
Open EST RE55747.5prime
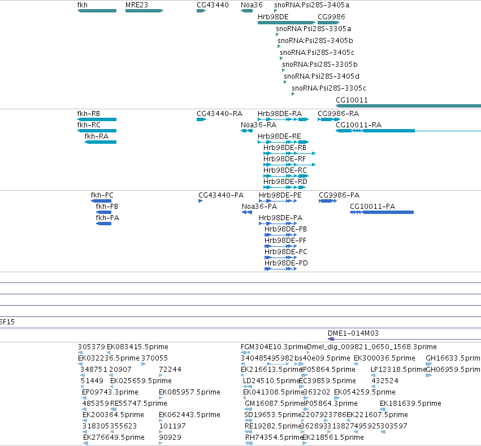point(114,409)
